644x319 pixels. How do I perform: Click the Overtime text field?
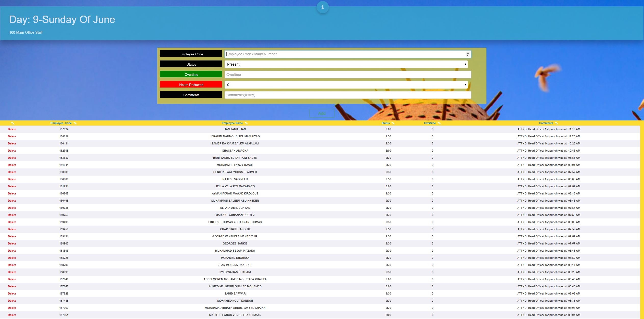tap(348, 75)
